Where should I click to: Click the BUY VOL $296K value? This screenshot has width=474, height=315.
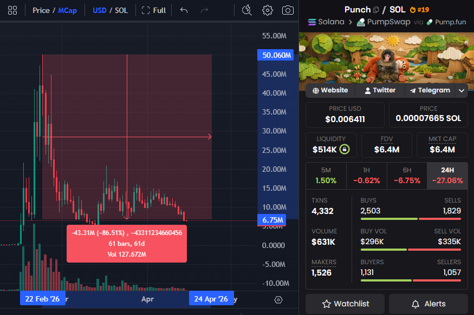372,242
